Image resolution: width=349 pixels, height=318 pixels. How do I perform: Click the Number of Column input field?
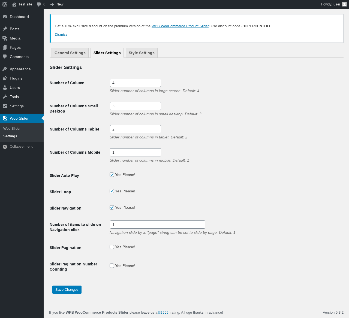point(136,83)
